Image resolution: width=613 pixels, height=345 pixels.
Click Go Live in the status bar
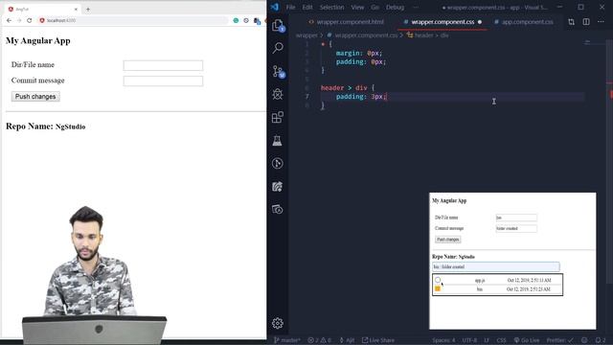pyautogui.click(x=527, y=340)
